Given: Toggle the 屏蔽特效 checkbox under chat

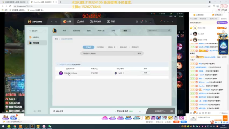Looking at the screenshot, I should [x=220, y=113].
